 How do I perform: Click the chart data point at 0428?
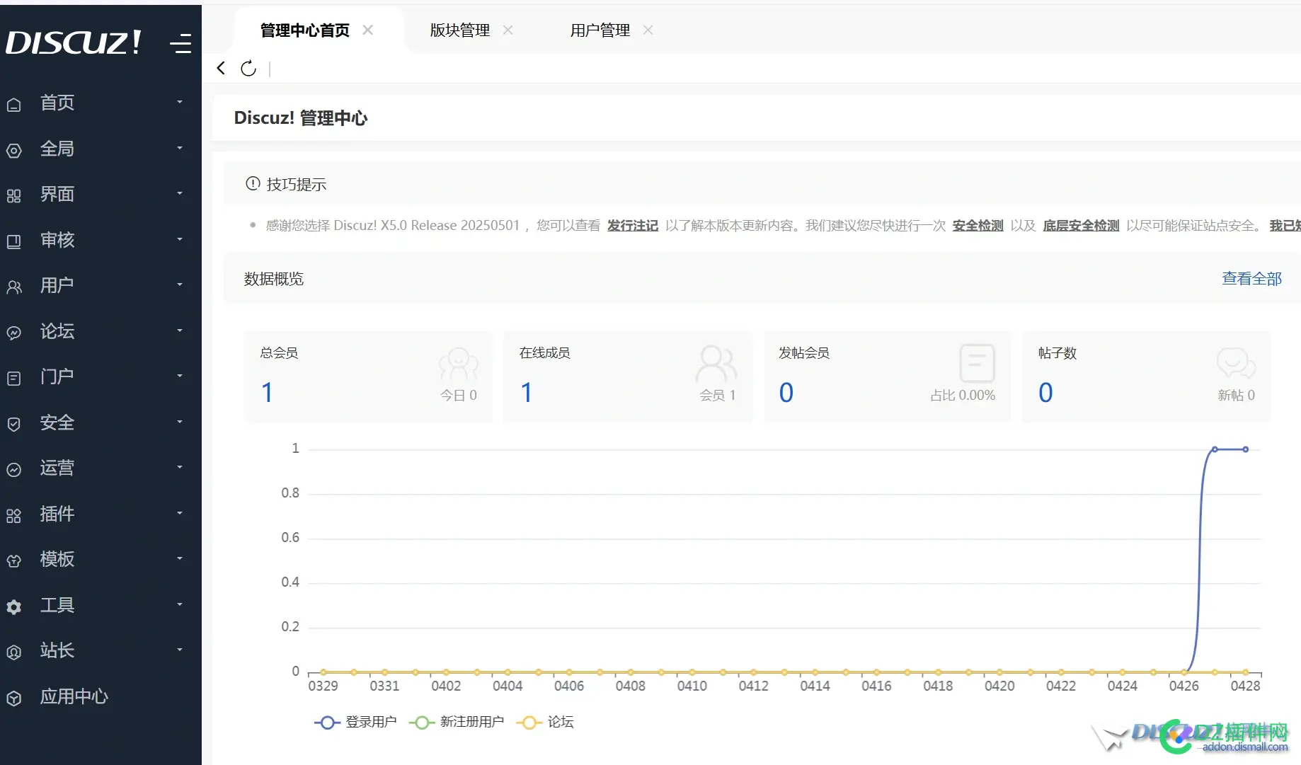[1245, 448]
